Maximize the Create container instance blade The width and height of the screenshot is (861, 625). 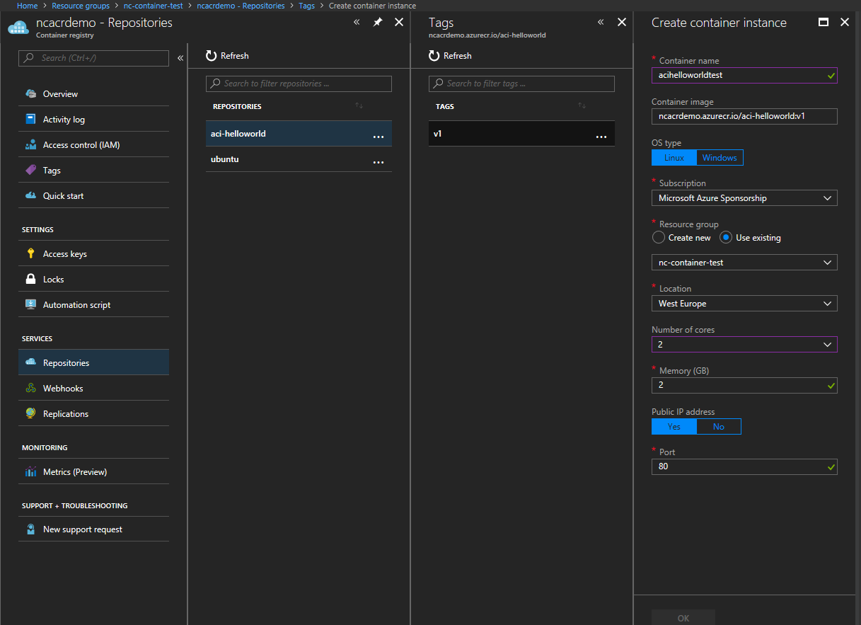pos(823,22)
